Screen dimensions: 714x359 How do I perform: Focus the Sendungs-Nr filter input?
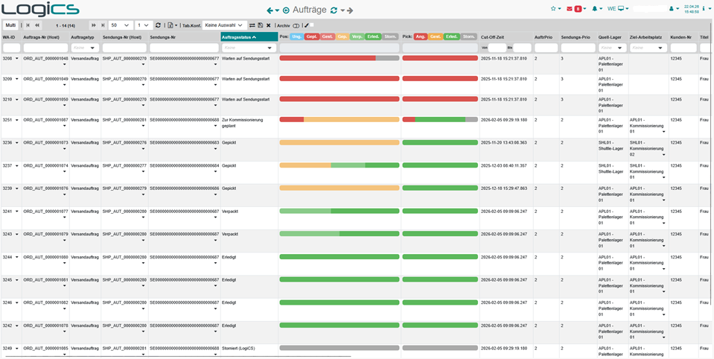[x=184, y=48]
